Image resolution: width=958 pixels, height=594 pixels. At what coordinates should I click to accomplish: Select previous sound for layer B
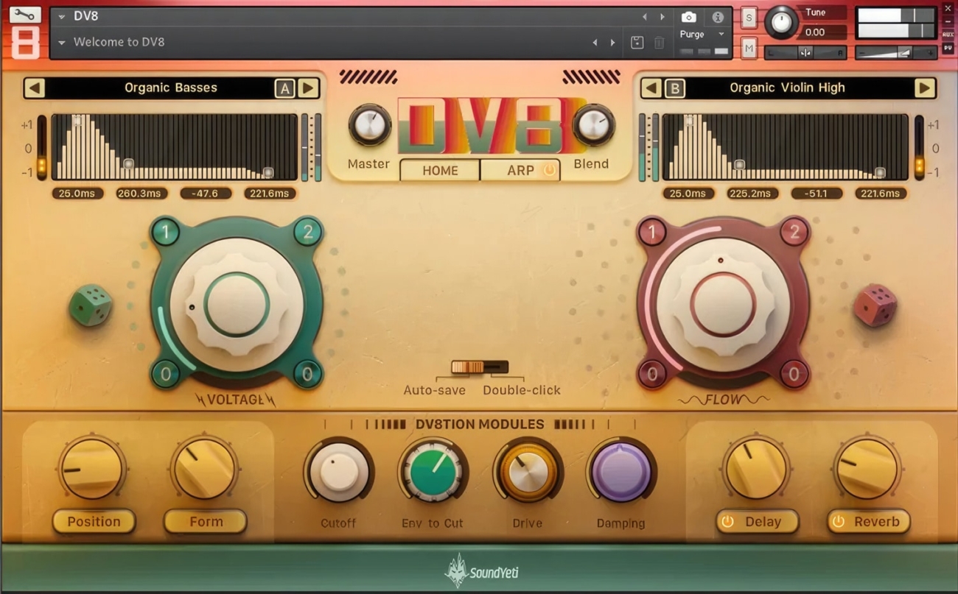(x=650, y=88)
